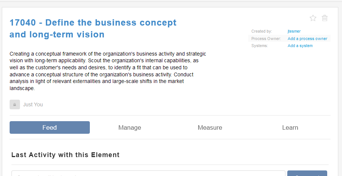
Task: Switch to the Manage tab
Action: coord(130,127)
